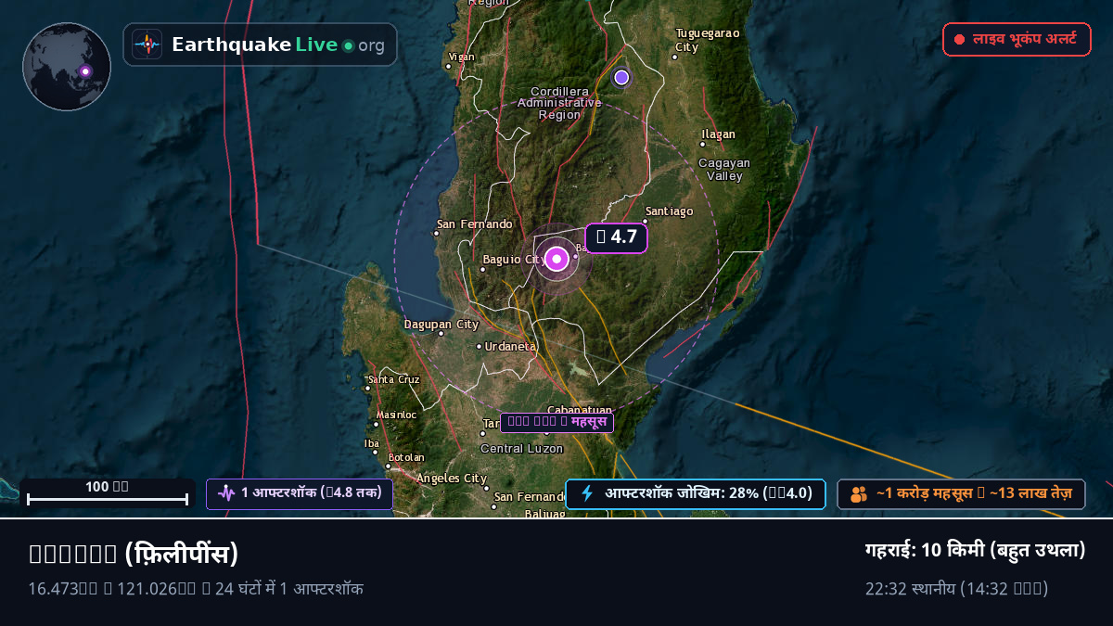The width and height of the screenshot is (1113, 626).
Task: Select the Baguio City label
Action: pos(513,260)
